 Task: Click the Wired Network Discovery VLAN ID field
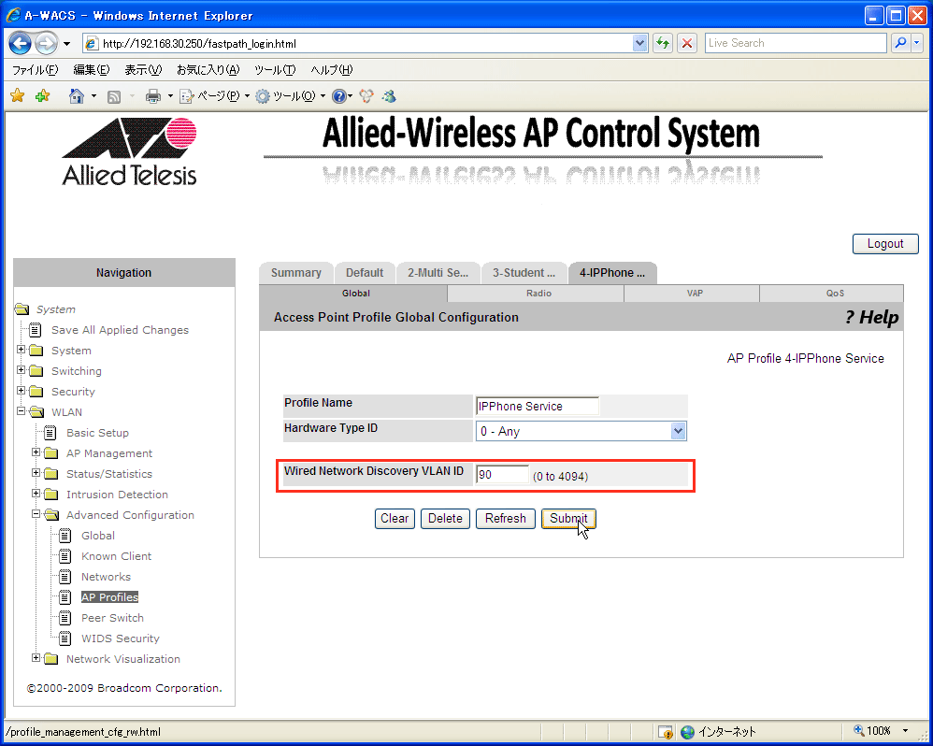tap(502, 475)
